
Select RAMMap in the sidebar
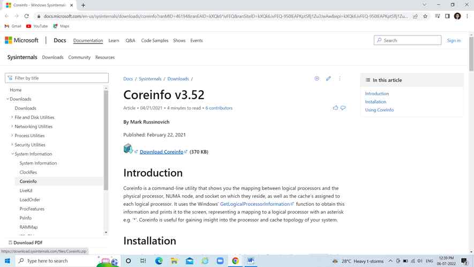[28, 227]
